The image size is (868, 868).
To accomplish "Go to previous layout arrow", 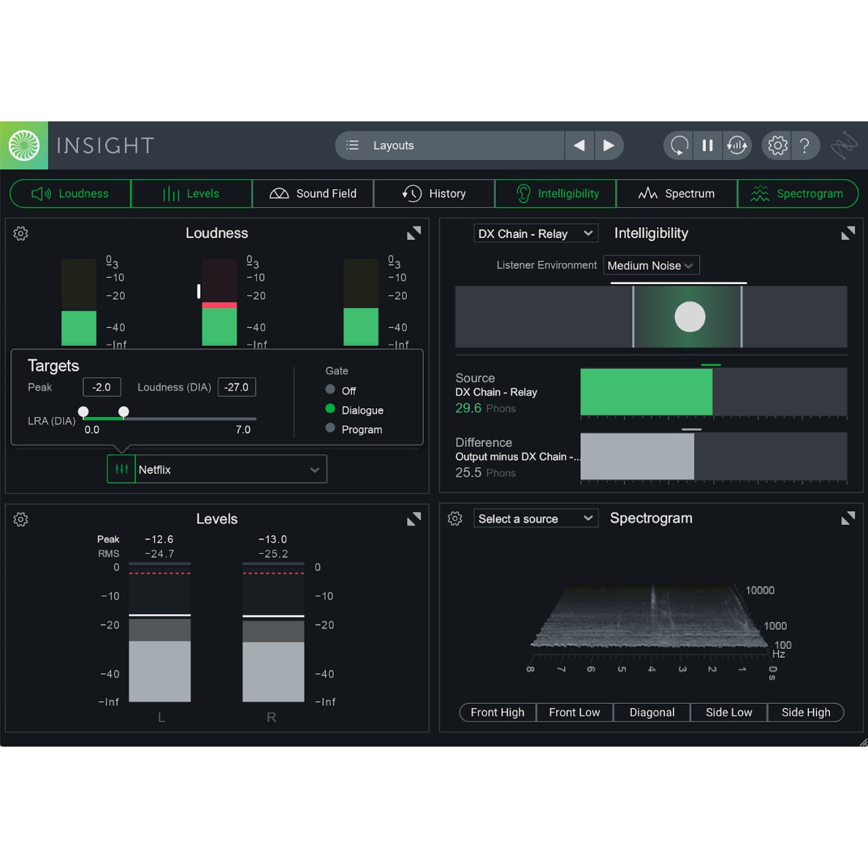I will 579,145.
